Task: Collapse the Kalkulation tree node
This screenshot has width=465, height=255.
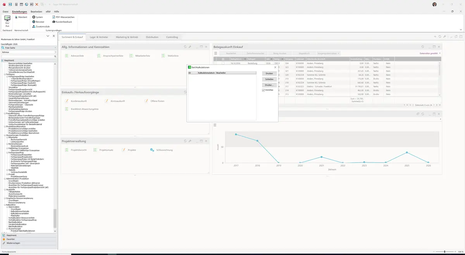Action: 5,205
